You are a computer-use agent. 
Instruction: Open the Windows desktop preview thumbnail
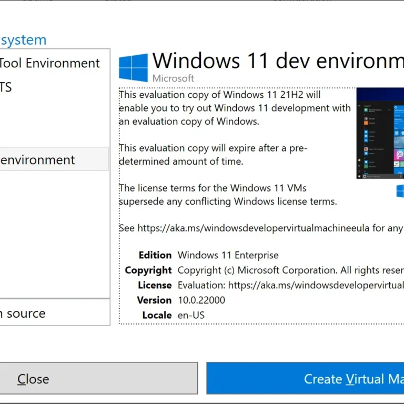point(380,133)
